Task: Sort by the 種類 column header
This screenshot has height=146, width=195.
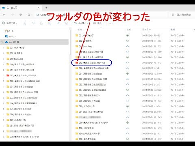Action: (x=173, y=30)
